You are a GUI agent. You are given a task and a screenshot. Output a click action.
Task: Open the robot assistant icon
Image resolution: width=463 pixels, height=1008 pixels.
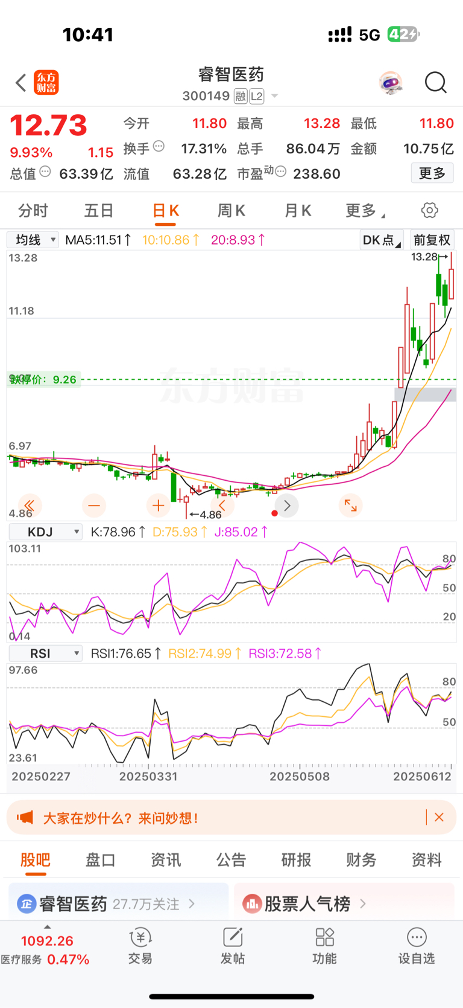click(391, 82)
